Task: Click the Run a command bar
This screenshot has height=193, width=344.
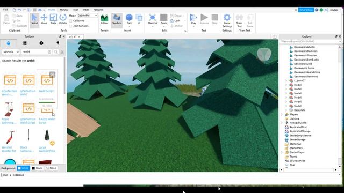Action: pos(170,175)
